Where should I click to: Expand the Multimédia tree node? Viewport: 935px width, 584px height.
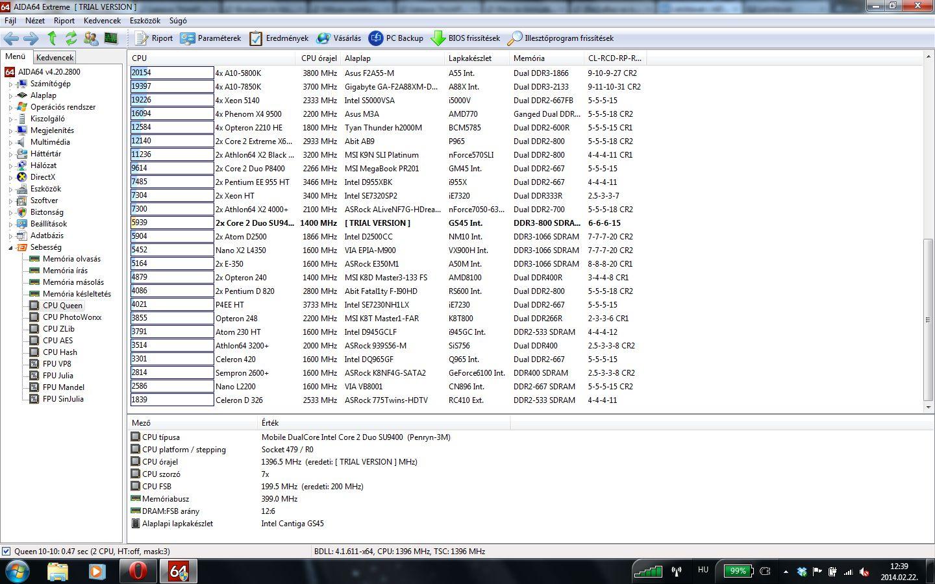(x=10, y=143)
